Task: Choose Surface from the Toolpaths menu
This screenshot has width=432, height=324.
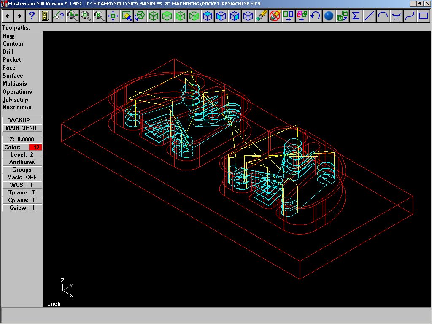Action: coord(13,76)
